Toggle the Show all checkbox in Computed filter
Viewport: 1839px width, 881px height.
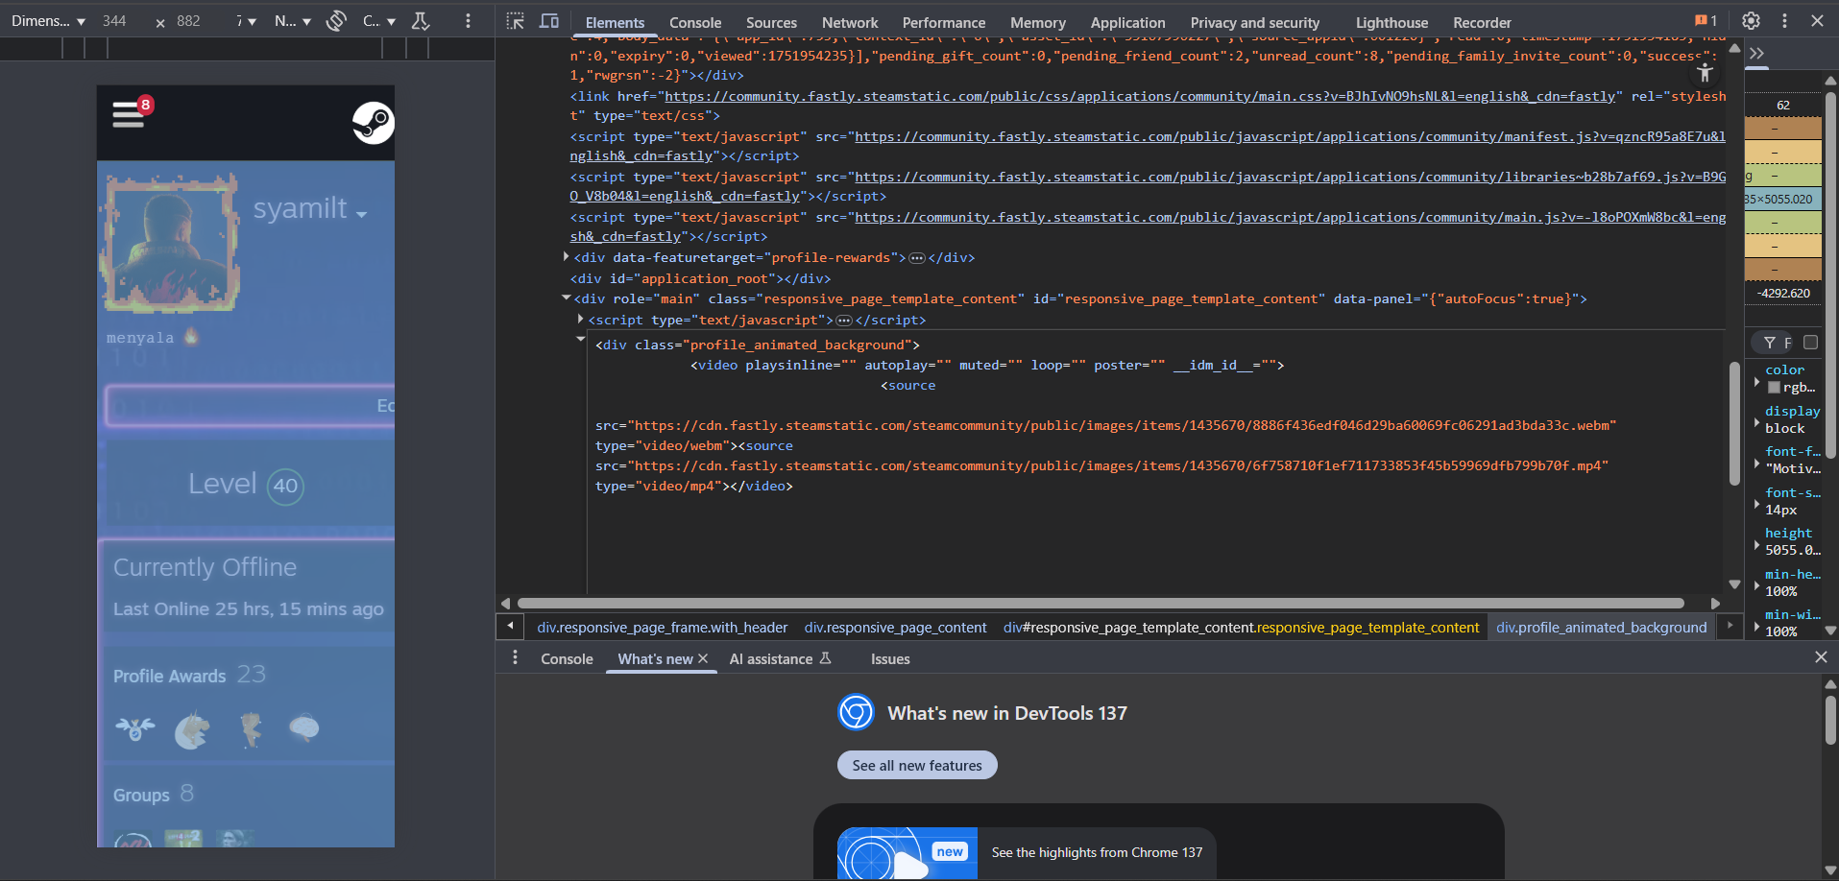pos(1810,343)
